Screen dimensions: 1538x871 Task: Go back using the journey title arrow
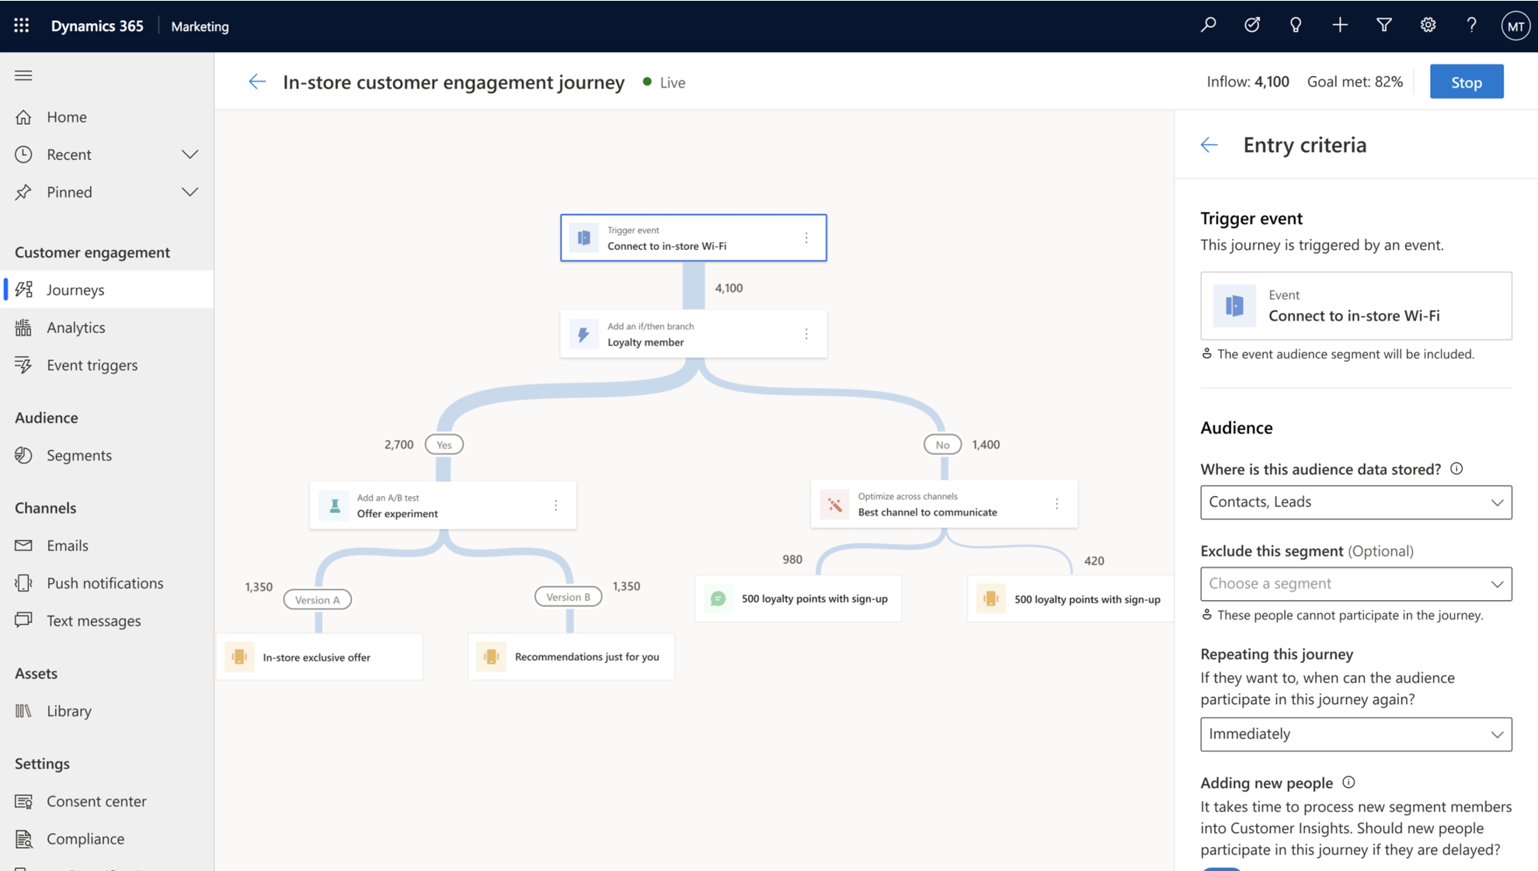[x=257, y=82]
